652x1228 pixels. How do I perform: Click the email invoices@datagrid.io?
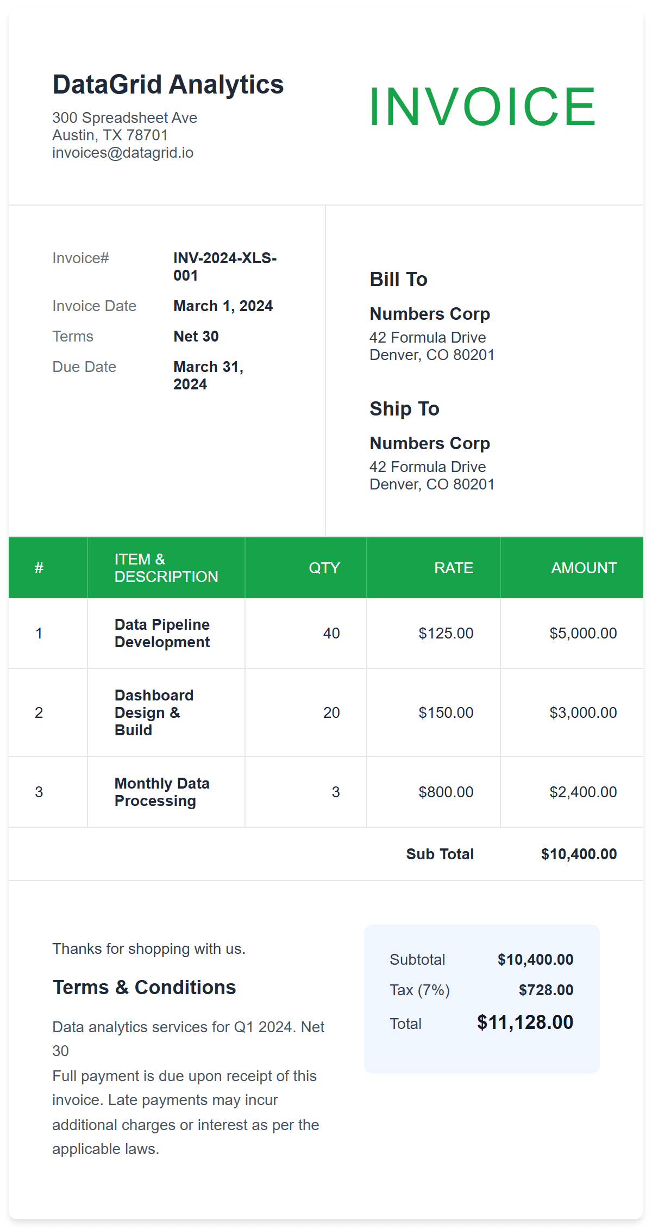pyautogui.click(x=123, y=153)
